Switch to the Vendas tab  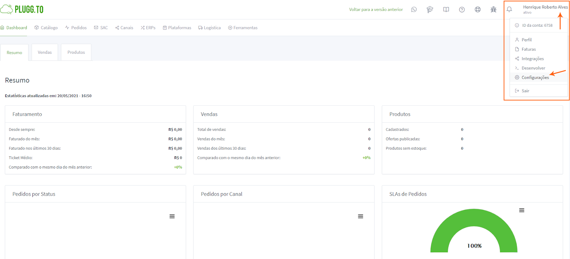[x=45, y=52]
